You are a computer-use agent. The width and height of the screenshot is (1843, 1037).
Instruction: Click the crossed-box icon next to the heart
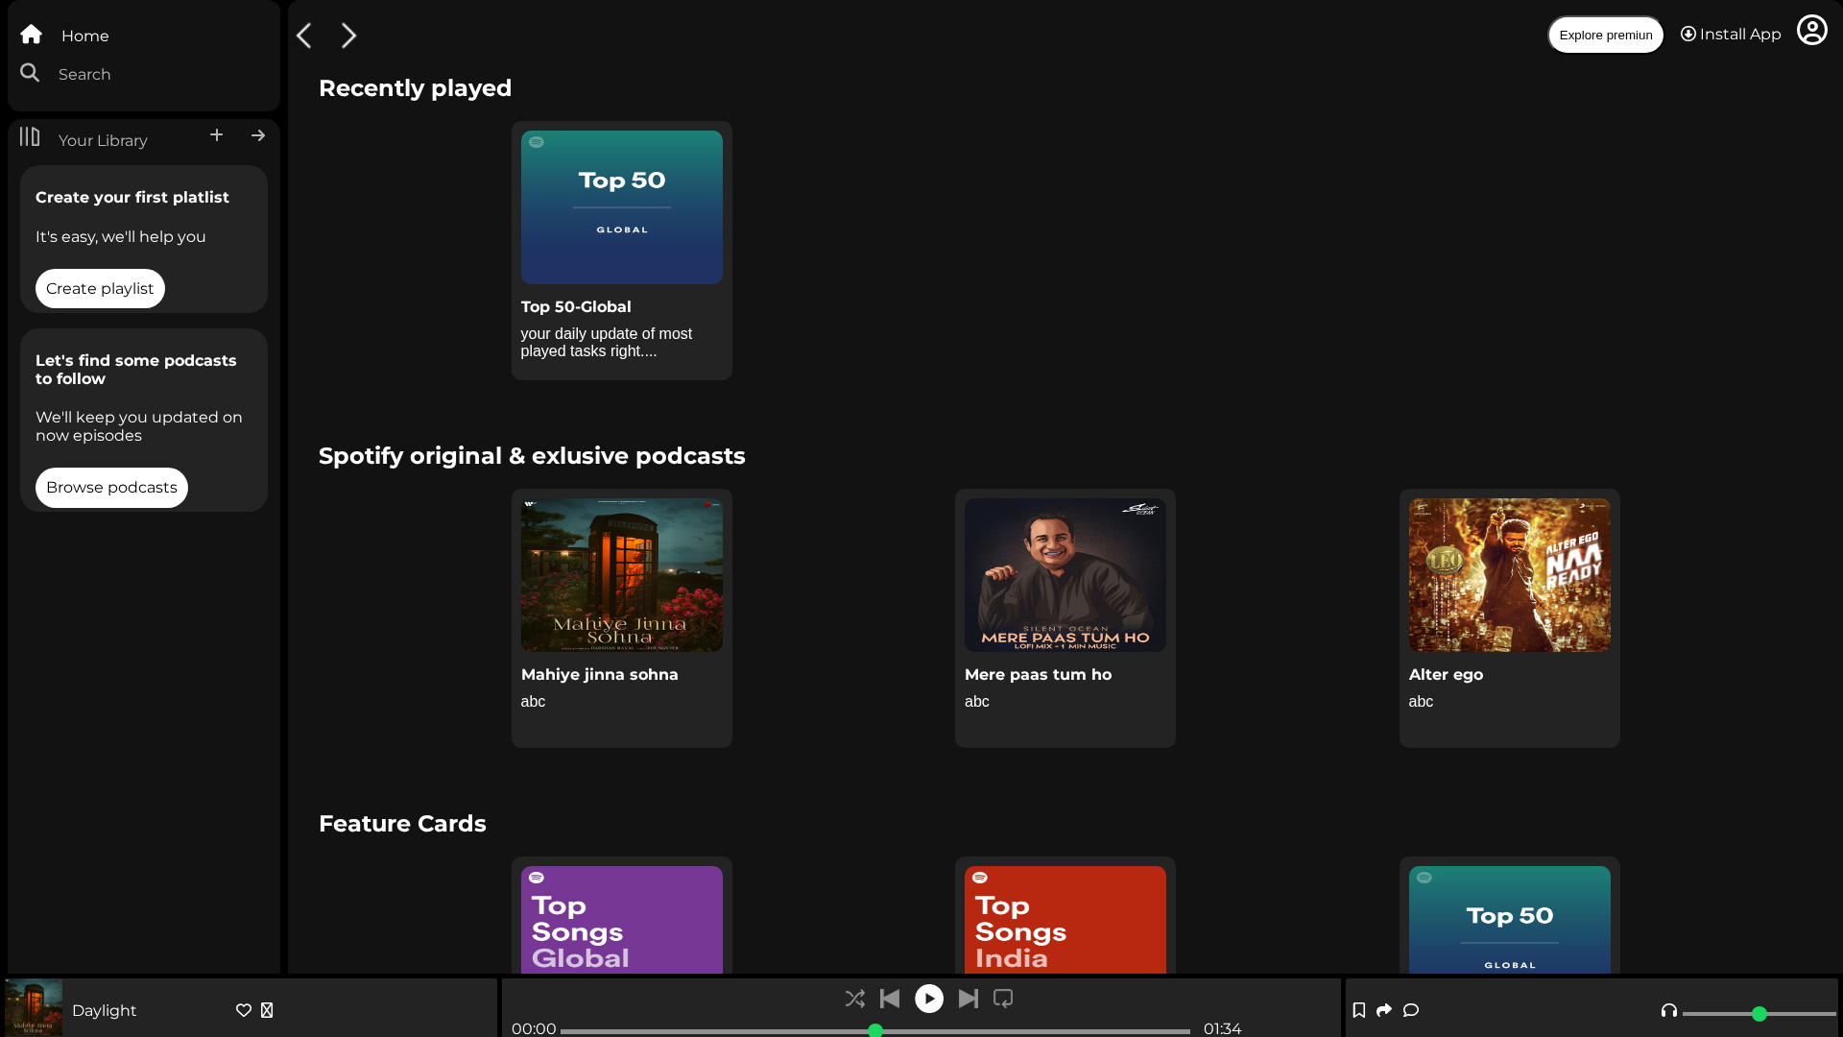pos(267,1010)
